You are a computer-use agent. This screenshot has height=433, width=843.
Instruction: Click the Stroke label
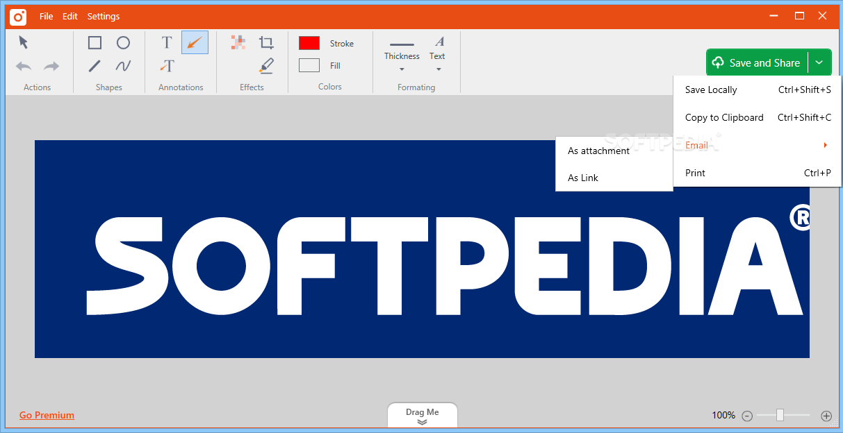[342, 43]
